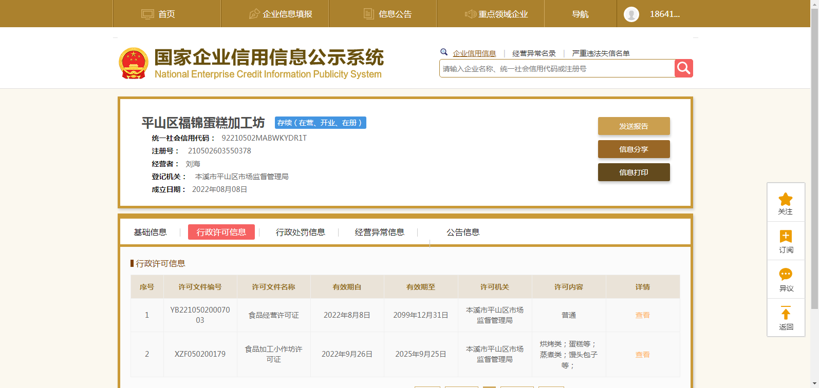Click the 食品经营许可证 cell
The image size is (819, 388).
click(274, 315)
